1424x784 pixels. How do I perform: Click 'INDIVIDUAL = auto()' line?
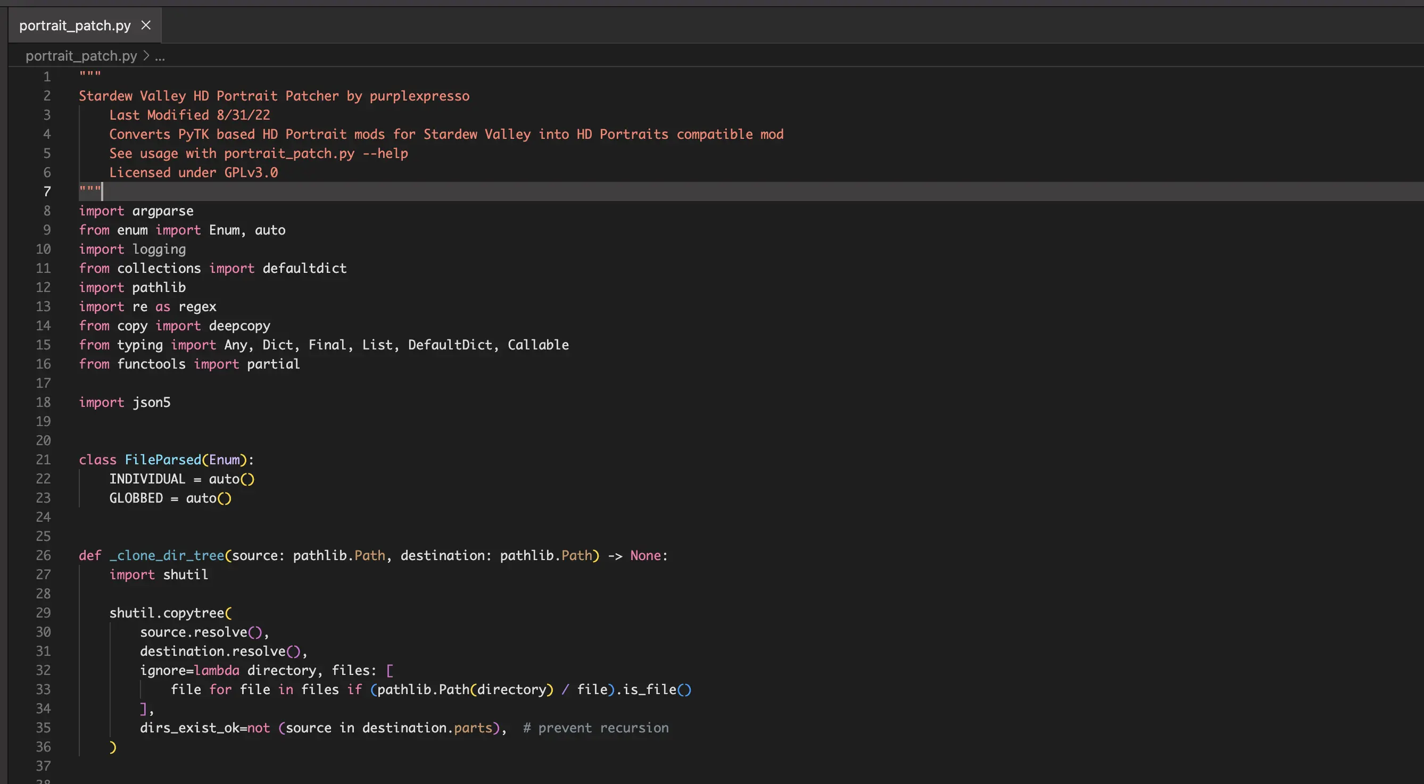point(182,479)
